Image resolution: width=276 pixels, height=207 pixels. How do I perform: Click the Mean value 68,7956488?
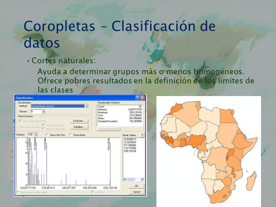135,118
